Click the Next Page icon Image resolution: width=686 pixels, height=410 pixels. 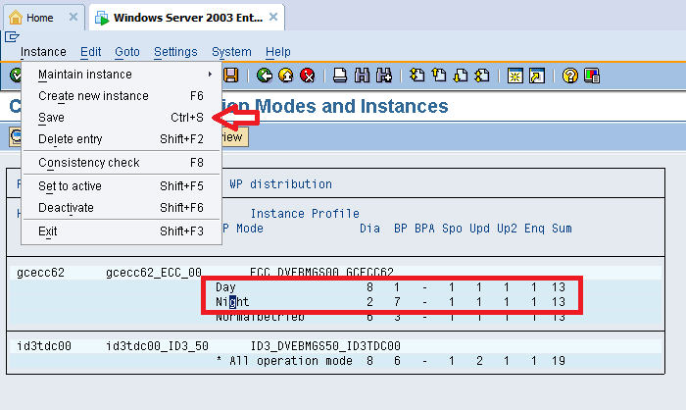[461, 76]
